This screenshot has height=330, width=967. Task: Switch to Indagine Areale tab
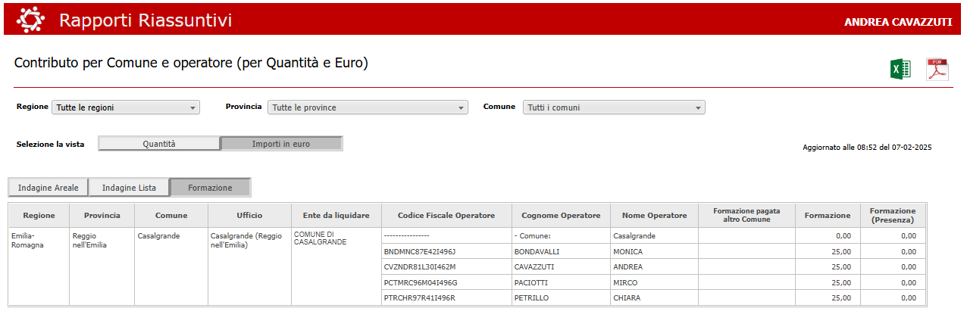pos(49,188)
